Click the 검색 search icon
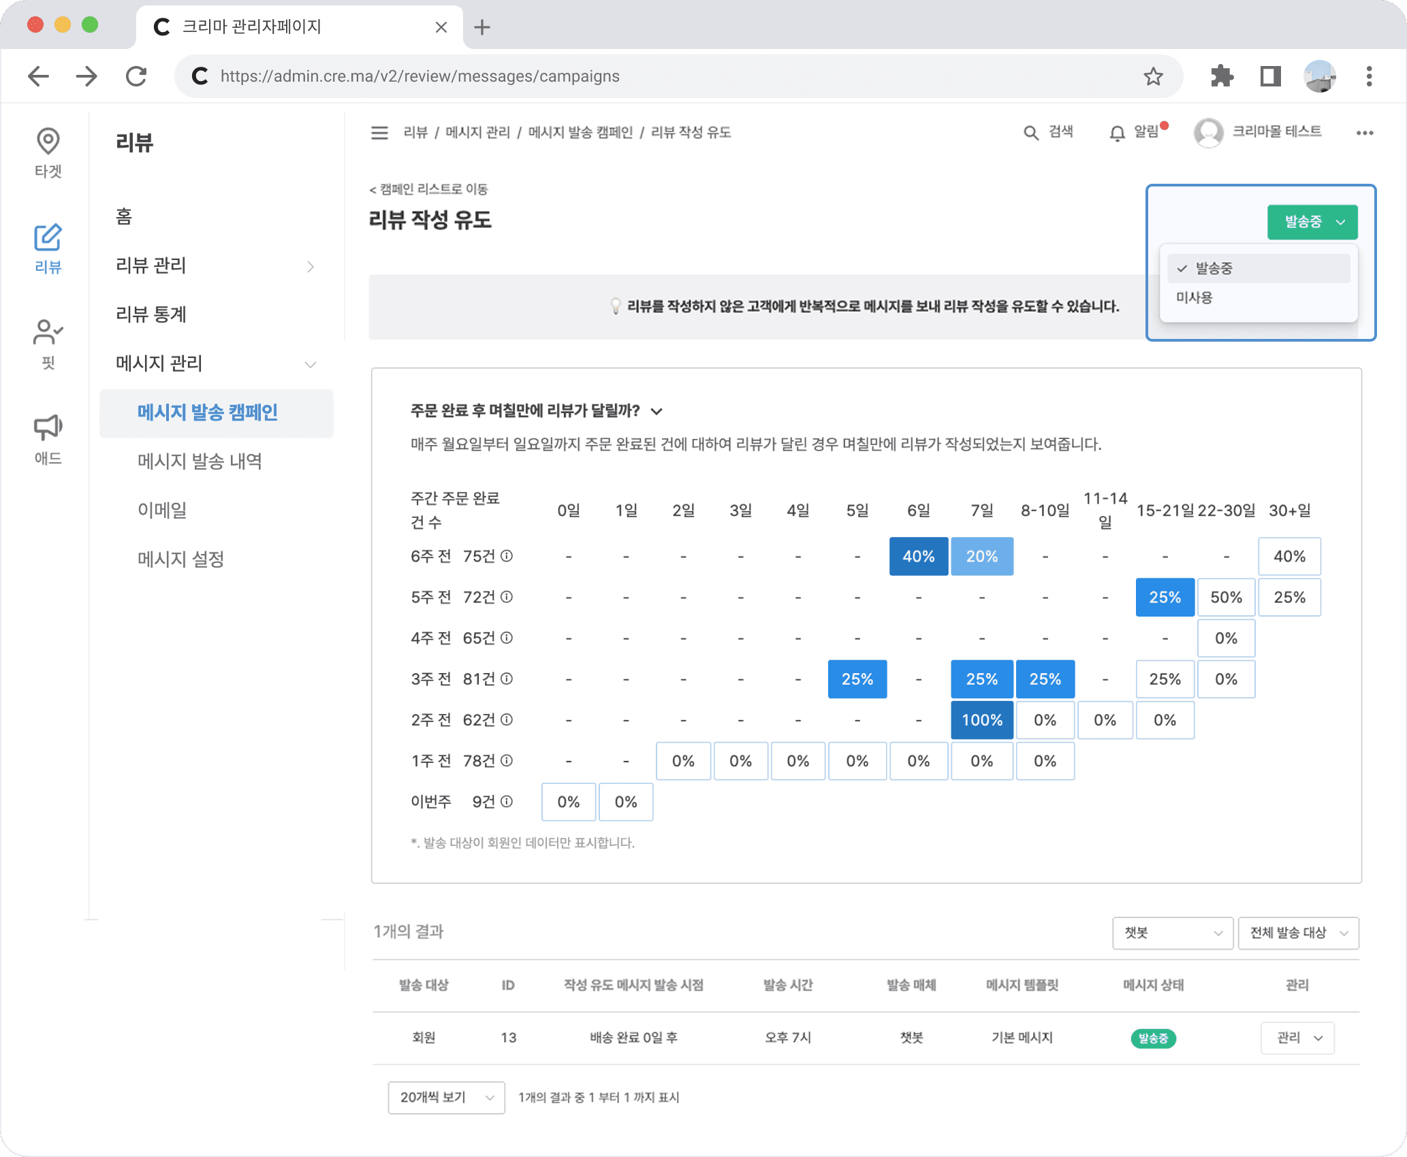 coord(1031,133)
